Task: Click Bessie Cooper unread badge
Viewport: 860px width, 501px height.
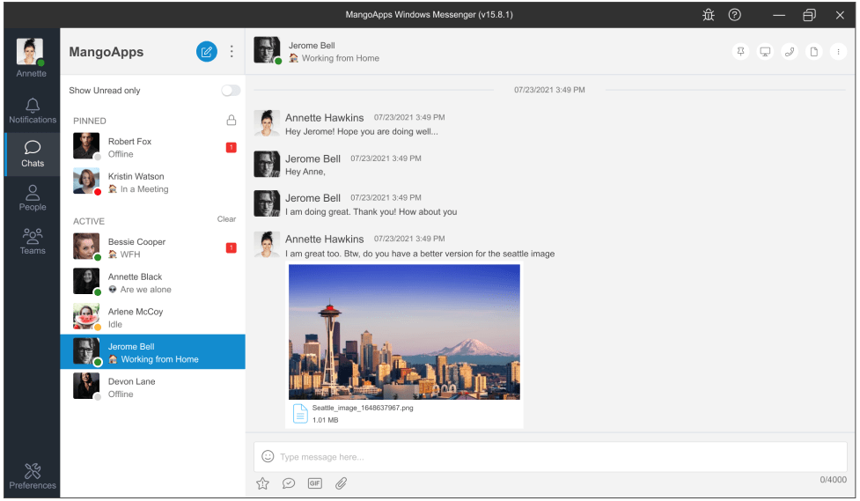Action: (232, 247)
